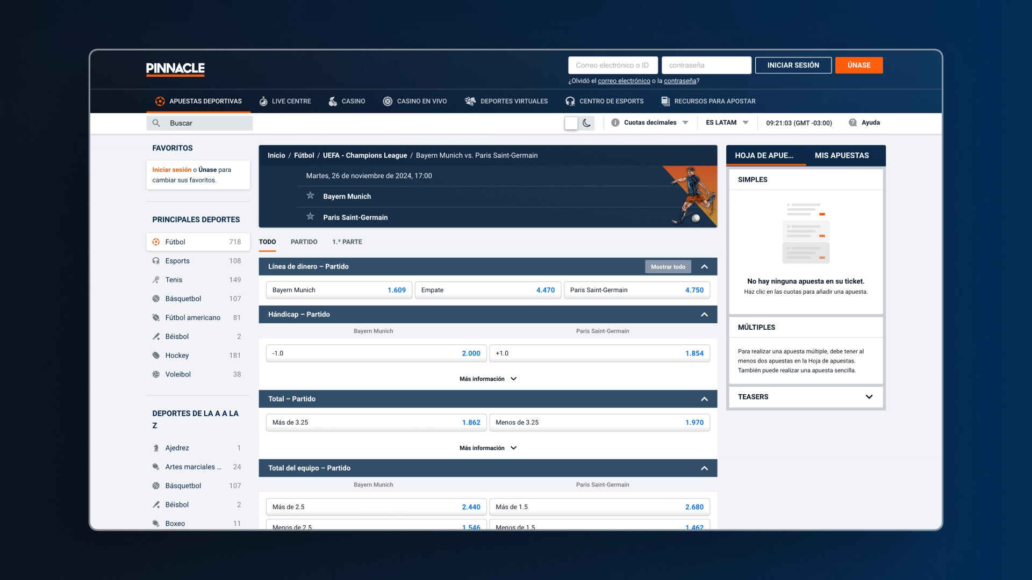Click the UEFA - Champions League breadcrumb
This screenshot has width=1032, height=580.
(365, 156)
